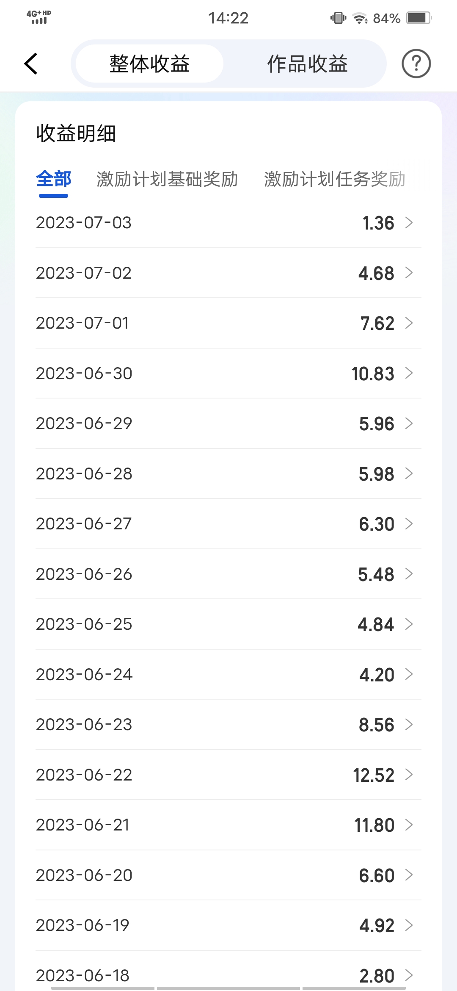Select the 全部 filter tab
The height and width of the screenshot is (991, 457).
pyautogui.click(x=53, y=179)
